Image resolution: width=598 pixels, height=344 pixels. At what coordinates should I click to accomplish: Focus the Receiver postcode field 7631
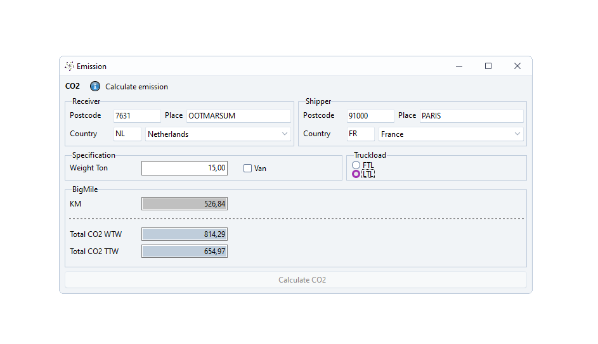coord(137,116)
